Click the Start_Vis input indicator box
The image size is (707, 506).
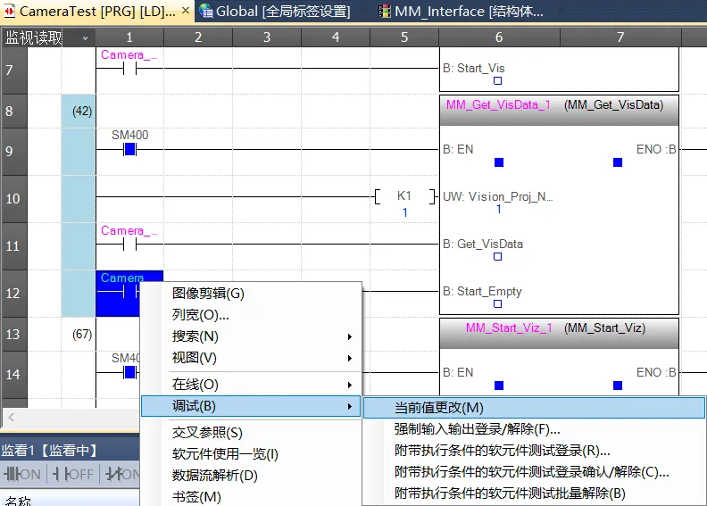497,80
